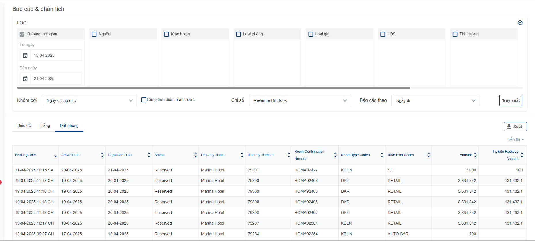
Task: Tick Cùng thời điểm năm trước checkbox
Action: [x=144, y=100]
